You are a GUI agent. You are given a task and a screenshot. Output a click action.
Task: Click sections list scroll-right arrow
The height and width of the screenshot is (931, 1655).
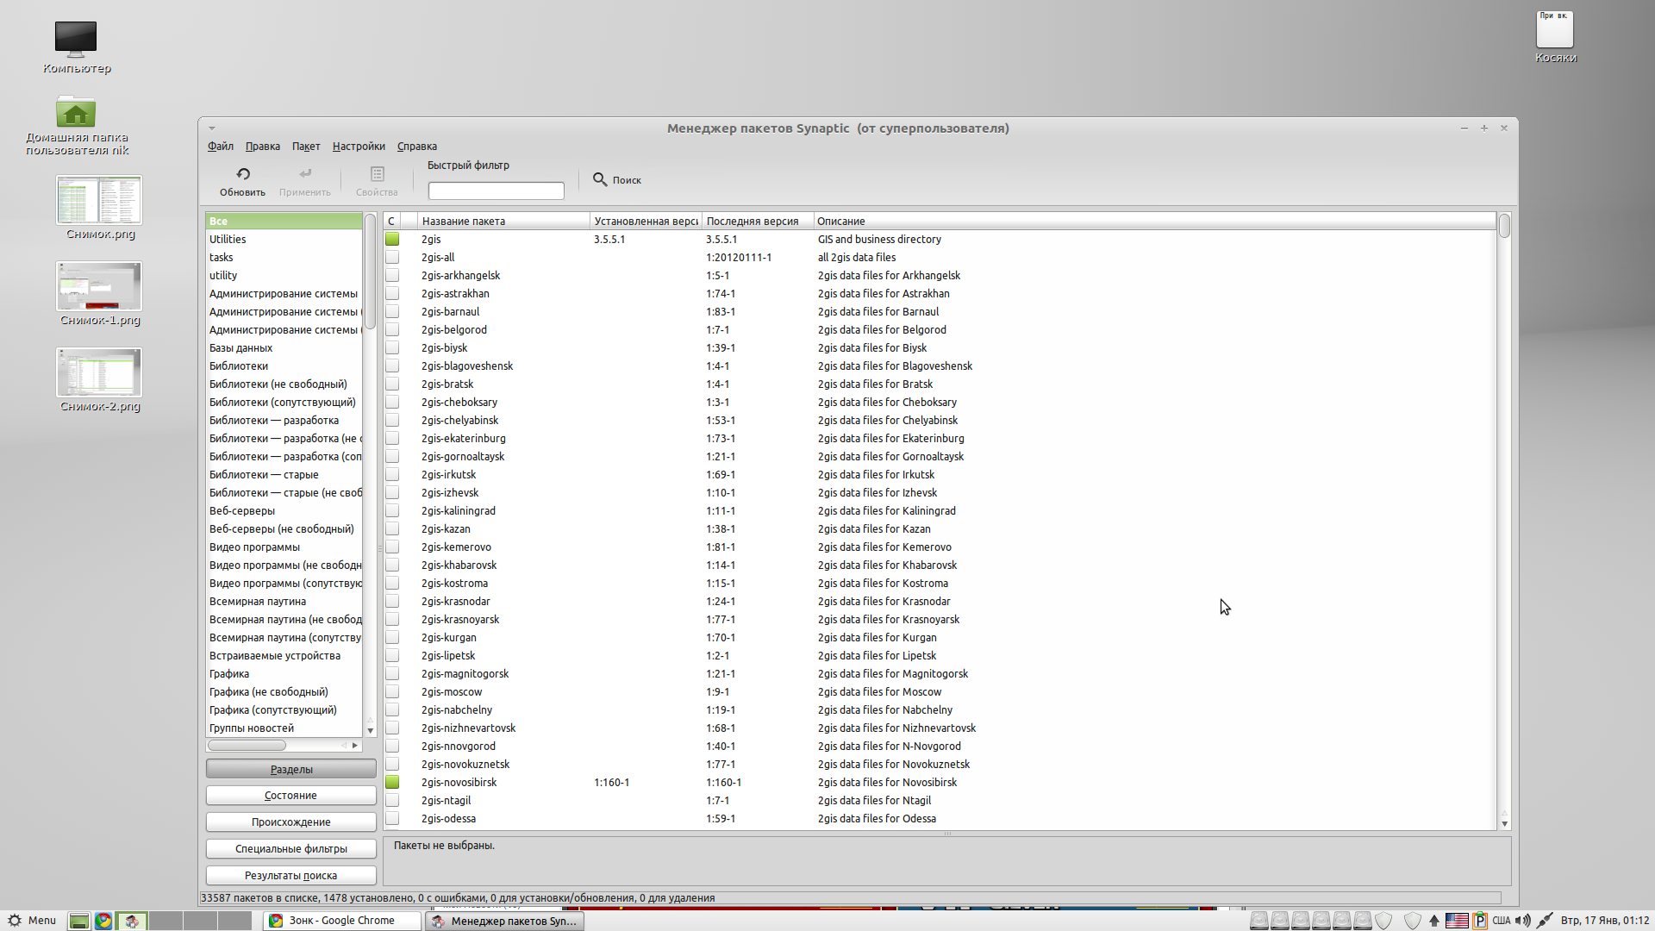pyautogui.click(x=354, y=745)
